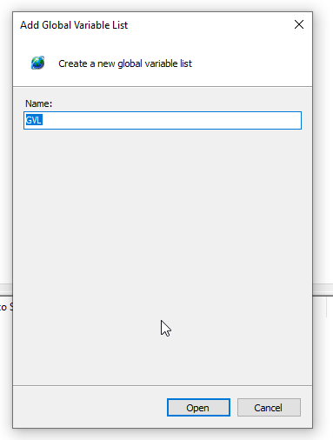Click the 'Name:' label
This screenshot has height=440, width=333.
(38, 103)
